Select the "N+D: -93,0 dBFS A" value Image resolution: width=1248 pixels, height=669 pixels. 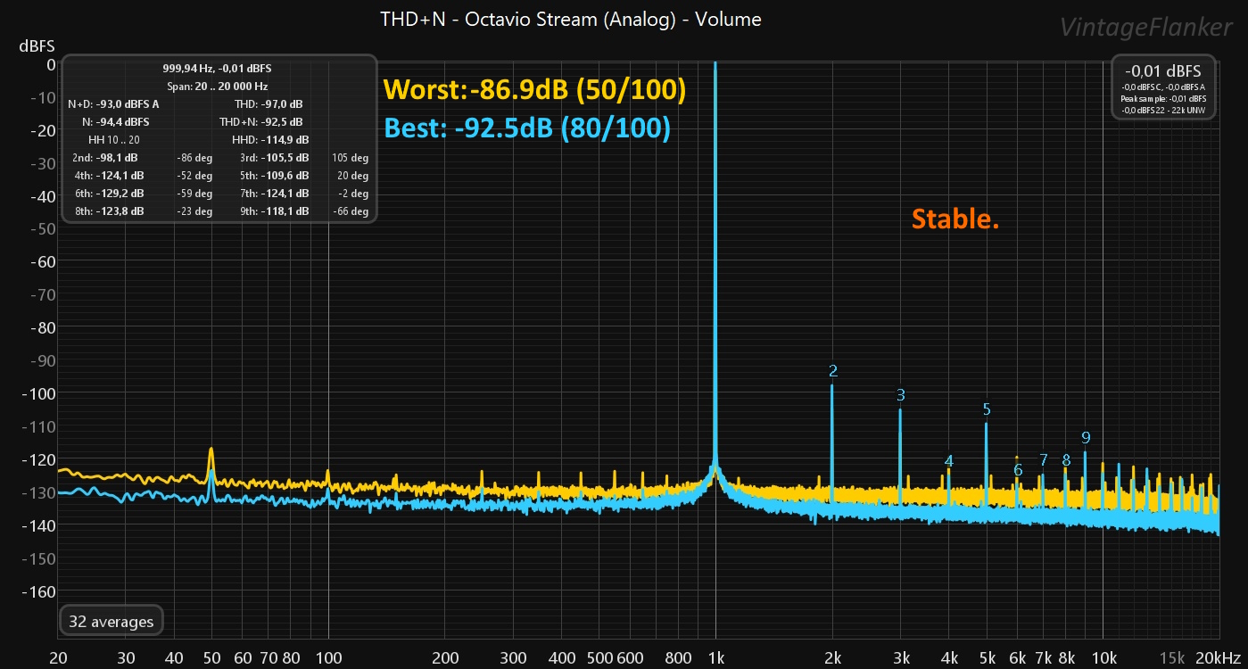click(x=113, y=104)
